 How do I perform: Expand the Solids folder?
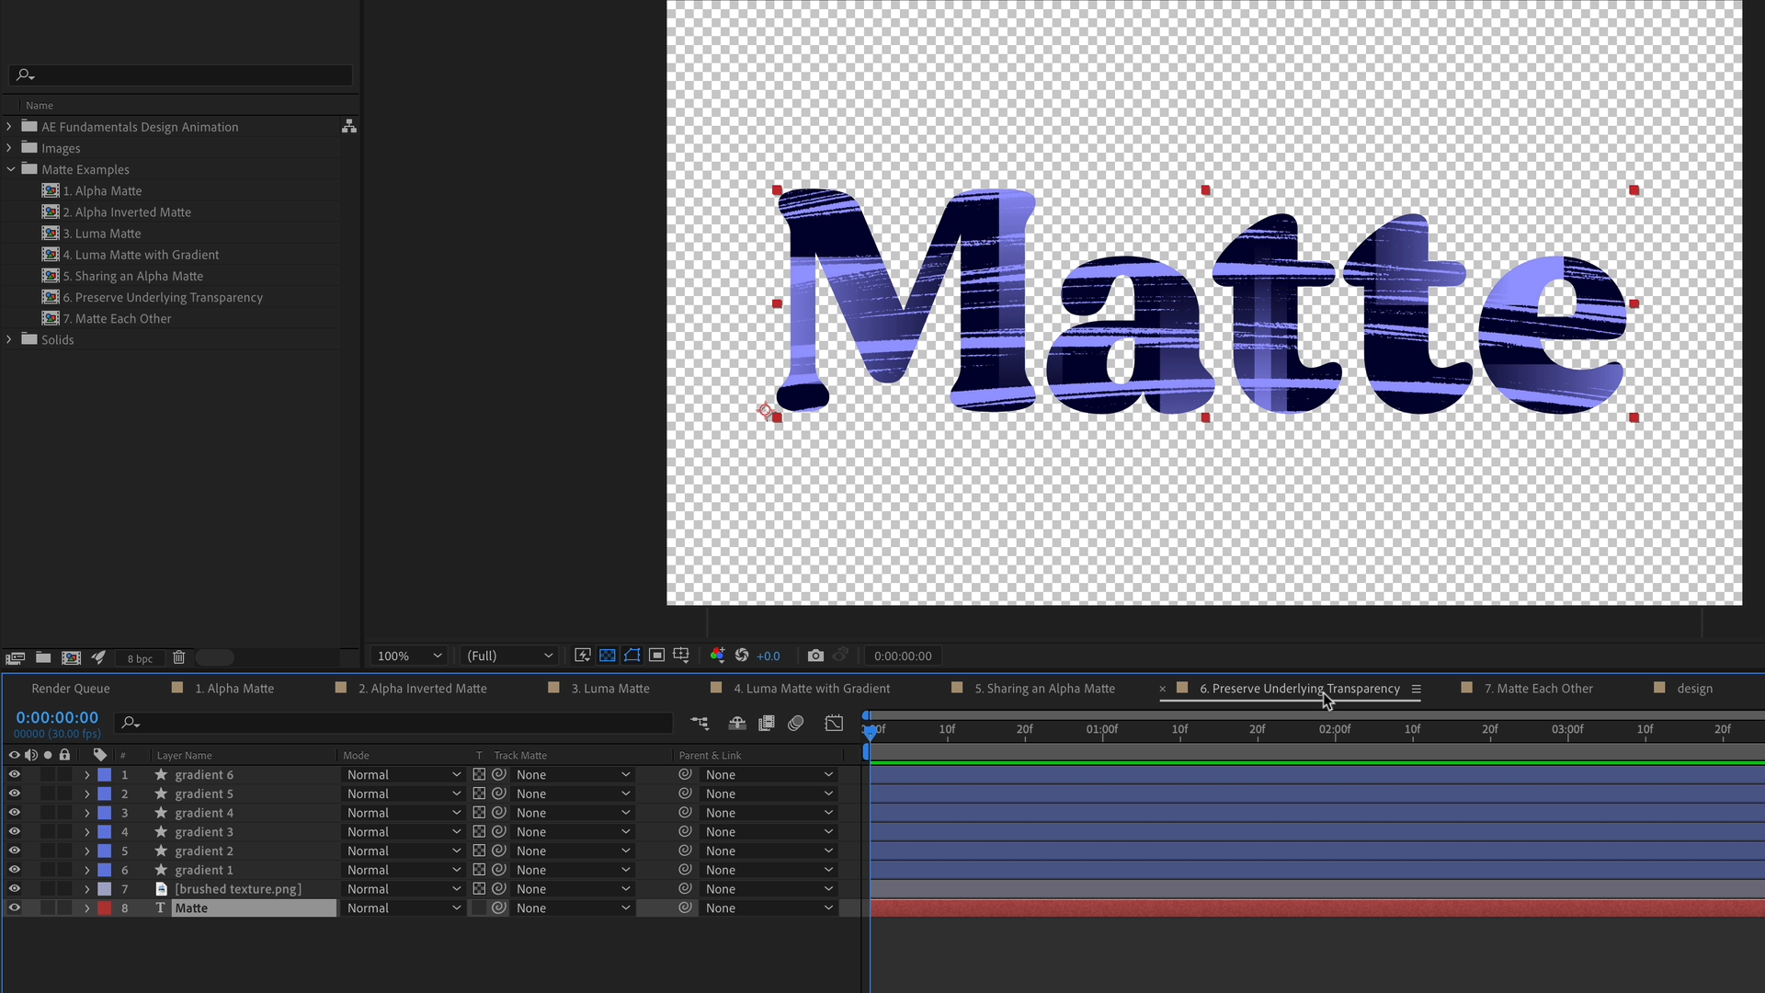click(9, 339)
